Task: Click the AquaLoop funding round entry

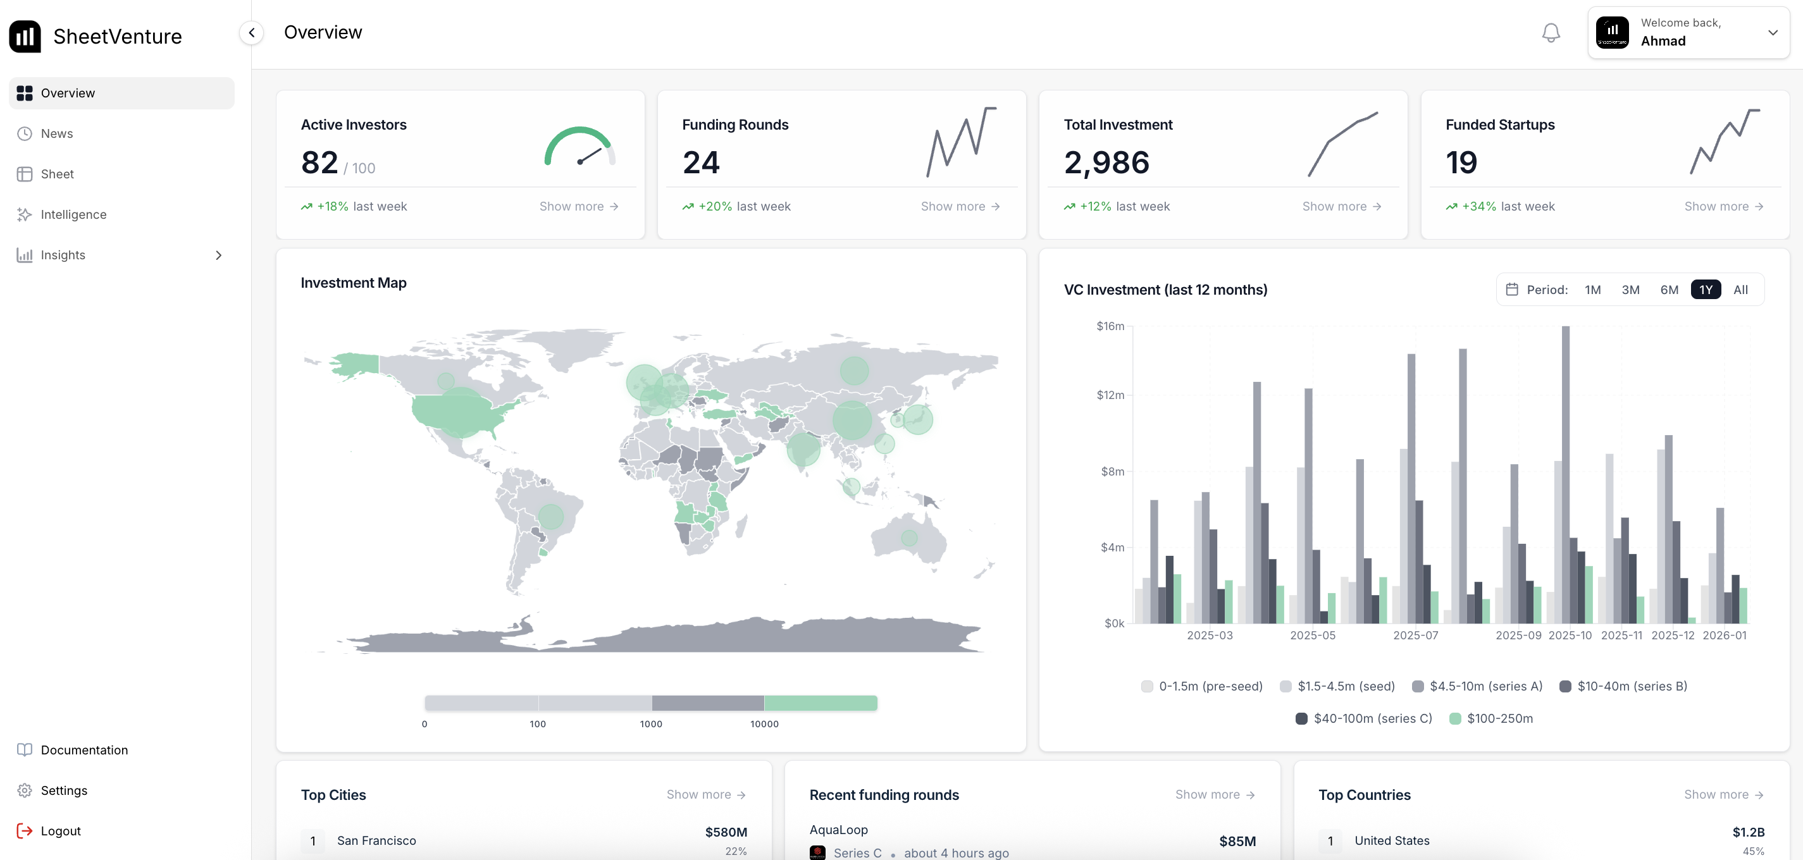Action: [x=838, y=830]
